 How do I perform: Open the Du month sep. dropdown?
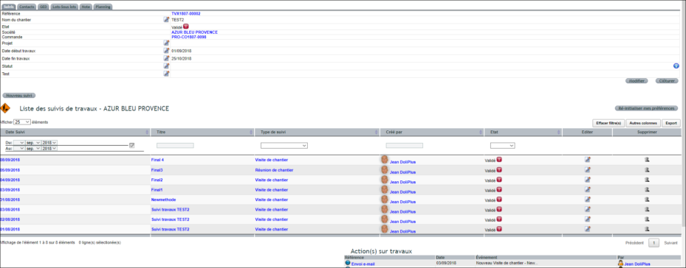pyautogui.click(x=33, y=143)
